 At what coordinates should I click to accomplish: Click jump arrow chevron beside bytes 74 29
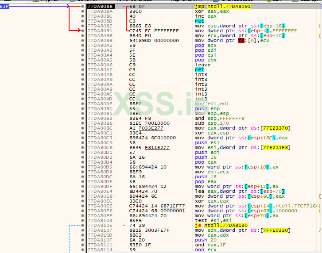tap(124, 225)
